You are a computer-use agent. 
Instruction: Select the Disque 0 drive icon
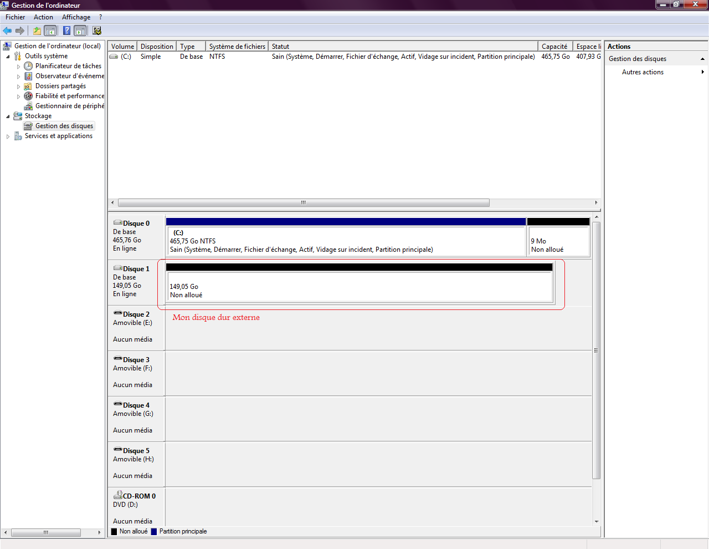pyautogui.click(x=118, y=223)
